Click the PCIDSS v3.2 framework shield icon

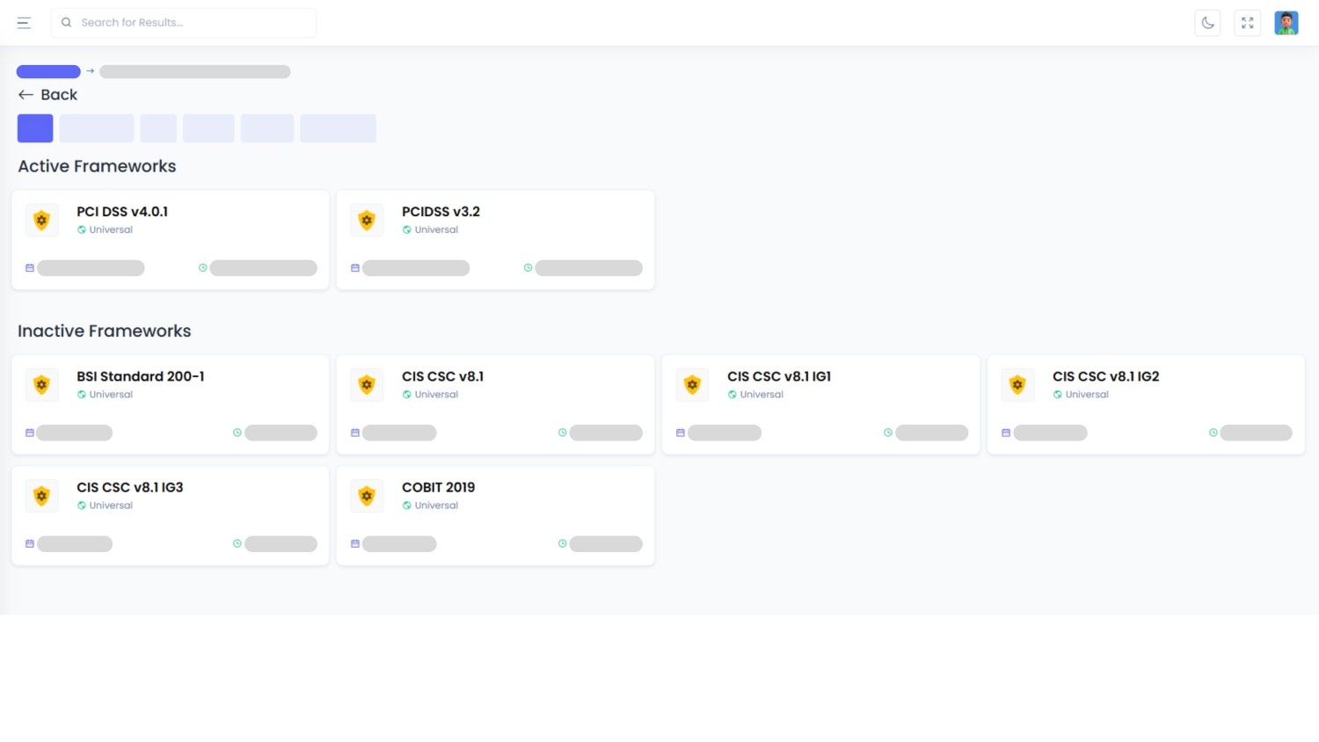coord(367,220)
